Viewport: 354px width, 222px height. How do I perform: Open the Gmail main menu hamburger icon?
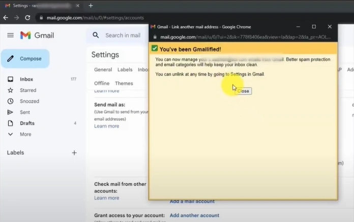10,35
